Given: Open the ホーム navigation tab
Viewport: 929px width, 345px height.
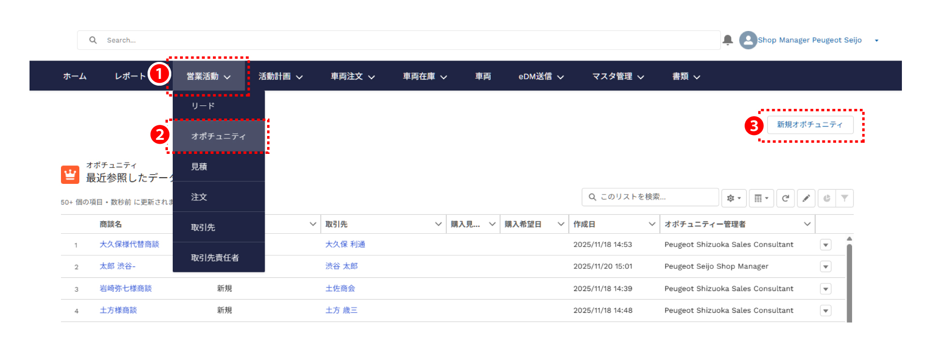Looking at the screenshot, I should coord(75,76).
